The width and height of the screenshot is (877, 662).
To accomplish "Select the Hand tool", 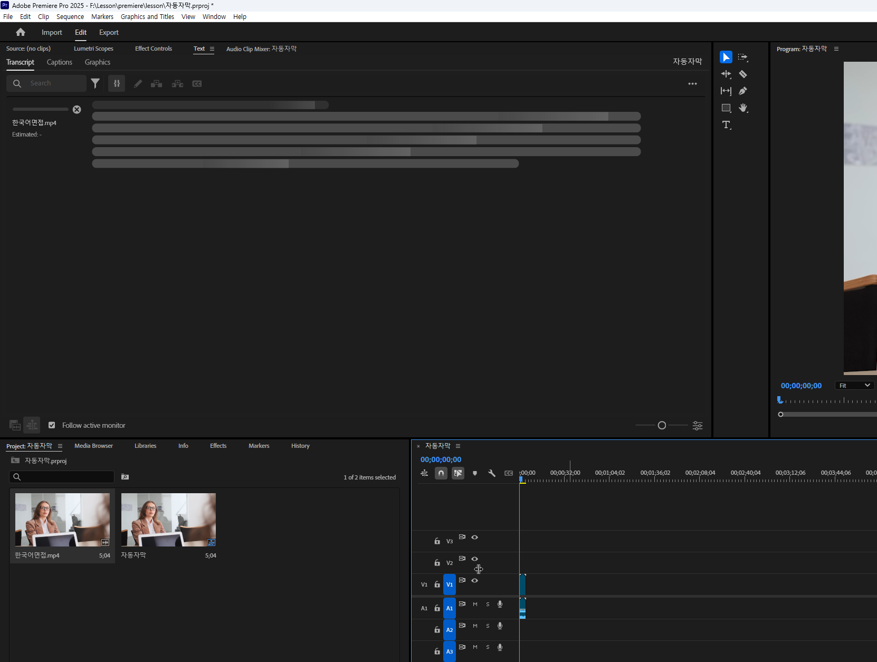I will [x=743, y=108].
